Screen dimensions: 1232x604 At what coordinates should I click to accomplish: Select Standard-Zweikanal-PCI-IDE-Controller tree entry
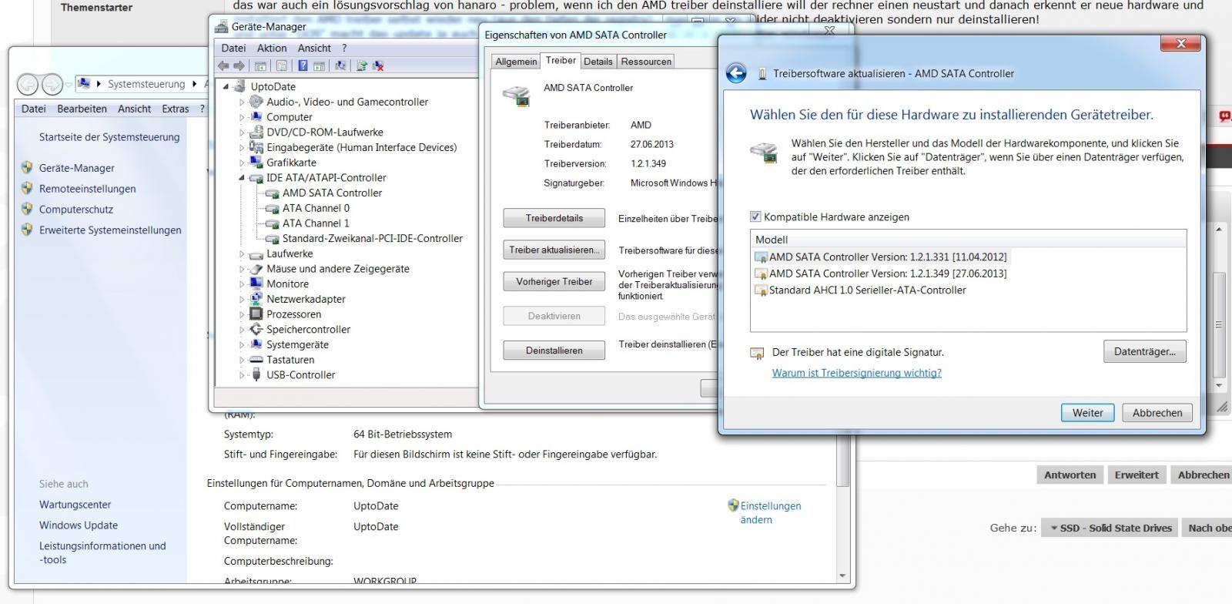373,239
